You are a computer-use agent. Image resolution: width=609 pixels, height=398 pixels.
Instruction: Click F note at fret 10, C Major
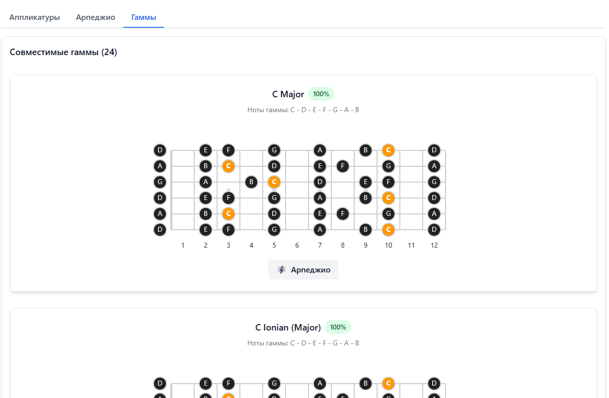388,182
